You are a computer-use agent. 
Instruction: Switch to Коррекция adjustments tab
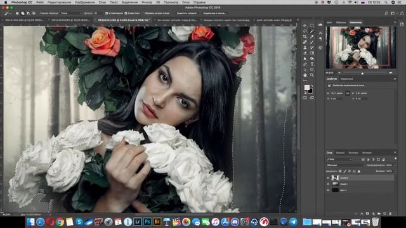coord(347,79)
